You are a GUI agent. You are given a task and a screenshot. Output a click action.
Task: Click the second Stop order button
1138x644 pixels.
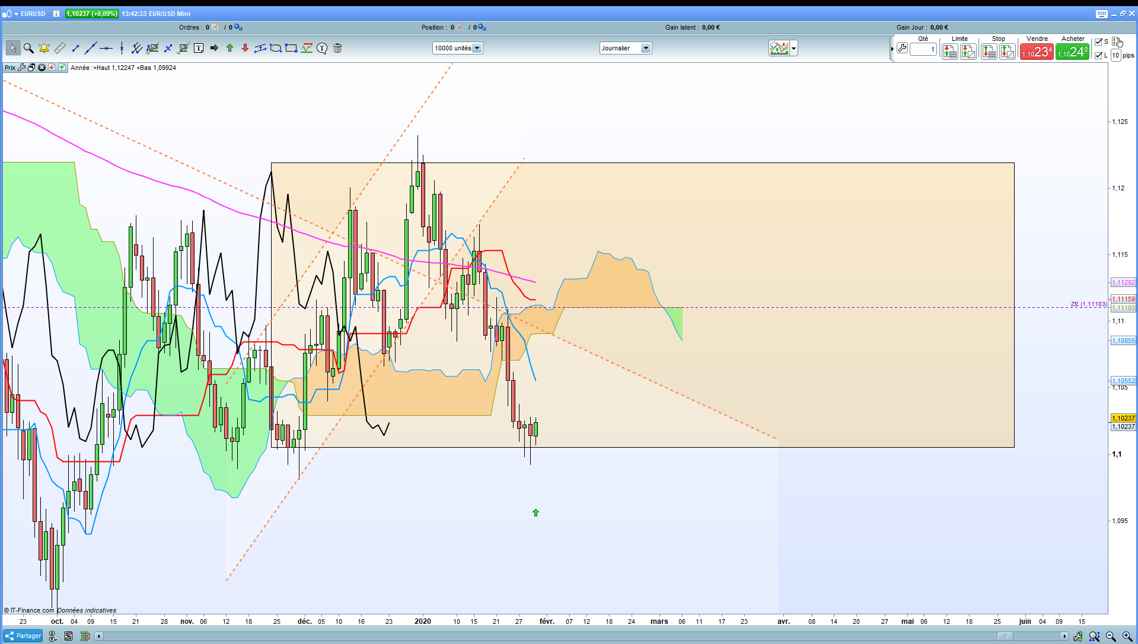click(1007, 52)
